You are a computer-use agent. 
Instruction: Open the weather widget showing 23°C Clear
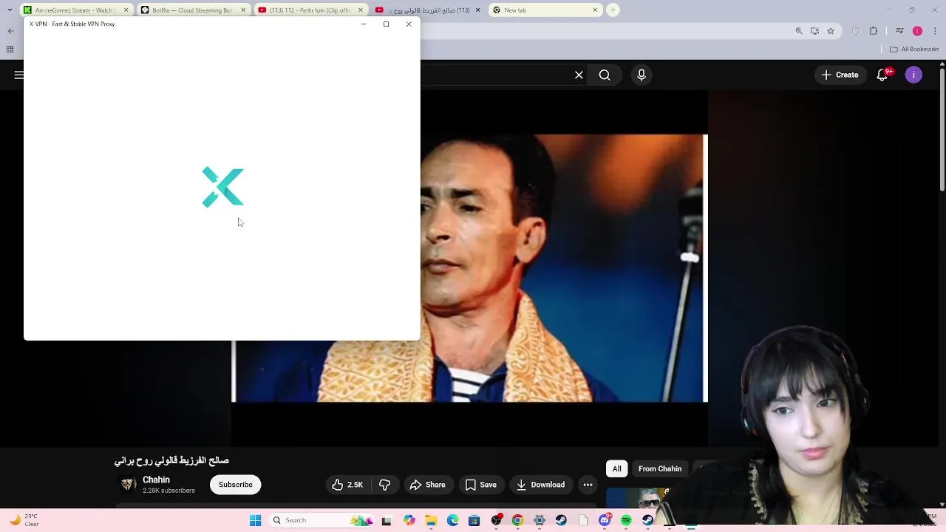(22, 520)
